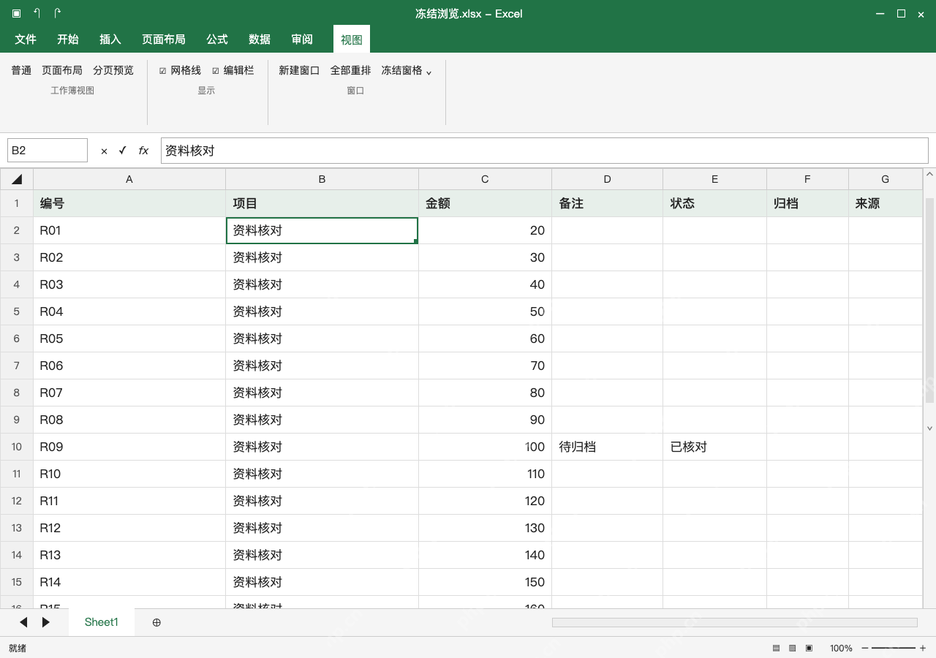
Task: Click the save icon in the title bar
Action: click(x=17, y=13)
